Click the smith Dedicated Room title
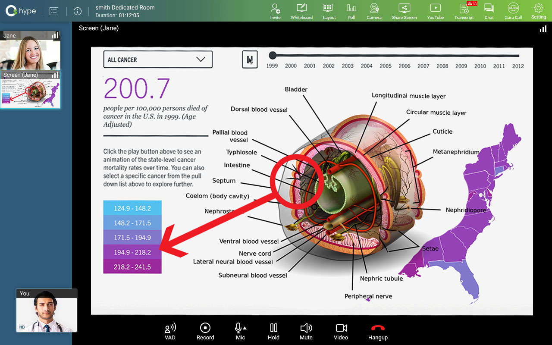Viewport: 552px width, 345px height. tap(125, 7)
